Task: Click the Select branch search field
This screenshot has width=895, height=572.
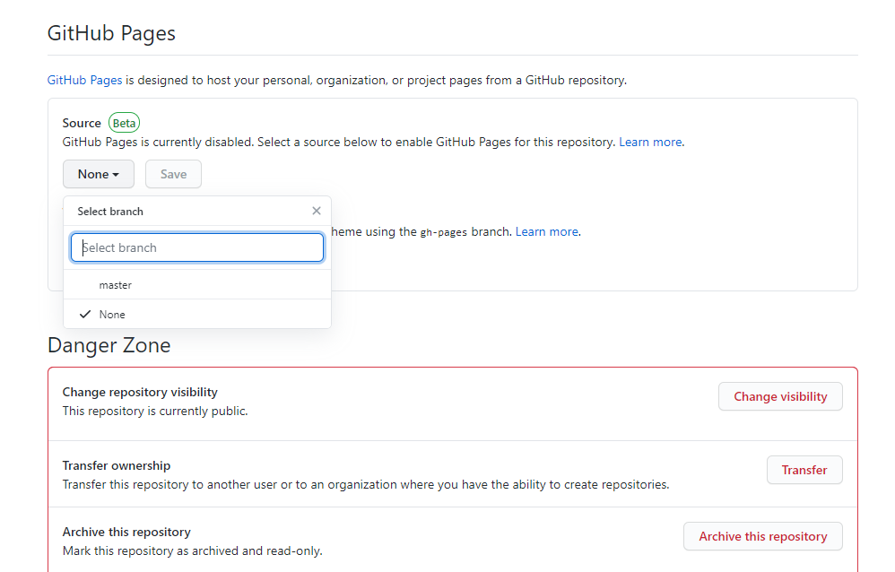Action: point(197,248)
